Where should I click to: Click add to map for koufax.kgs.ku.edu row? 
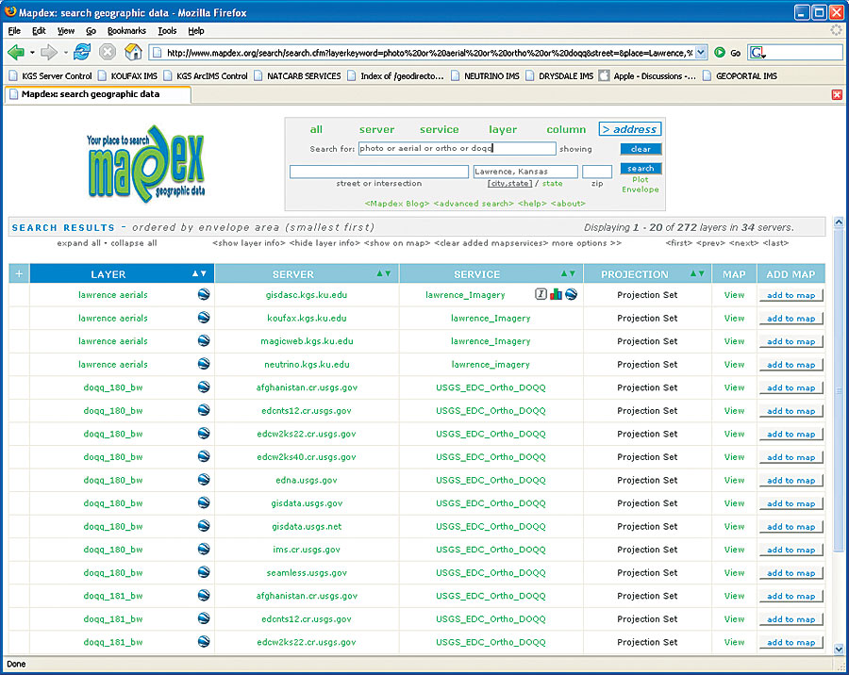tap(791, 319)
